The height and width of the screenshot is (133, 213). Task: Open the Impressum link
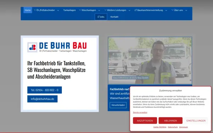coord(184,127)
